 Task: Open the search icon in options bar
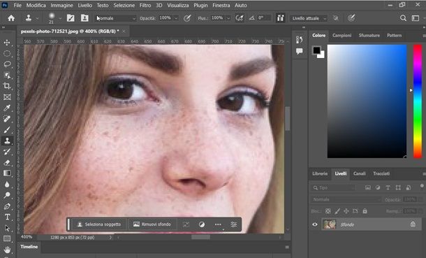(403, 18)
